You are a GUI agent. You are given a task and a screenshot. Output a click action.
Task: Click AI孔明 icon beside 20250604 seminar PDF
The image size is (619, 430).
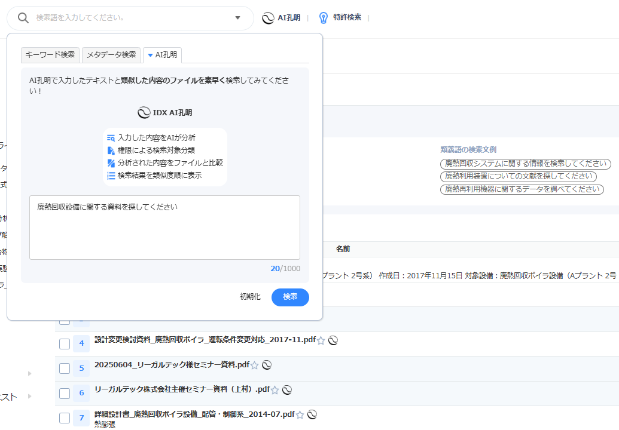(x=267, y=365)
